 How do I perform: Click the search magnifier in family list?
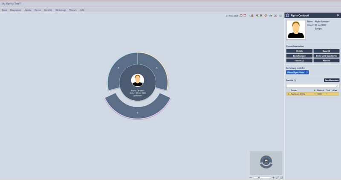click(x=337, y=86)
